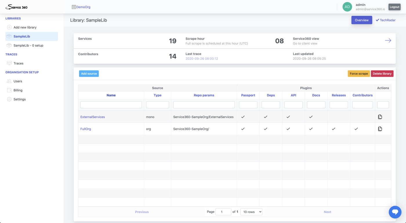Open the ExternalServices source link
406x223 pixels.
(x=93, y=117)
